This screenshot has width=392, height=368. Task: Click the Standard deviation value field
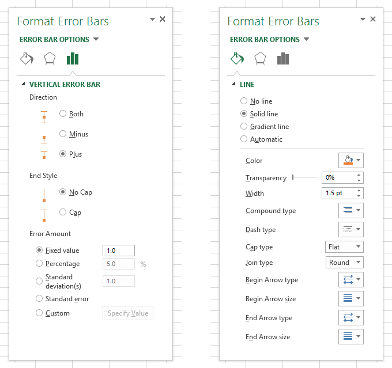click(119, 281)
